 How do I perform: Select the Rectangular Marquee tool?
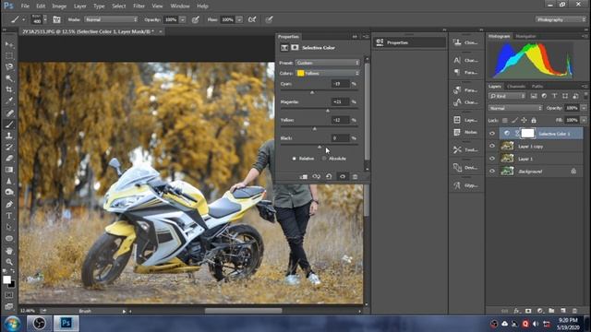click(x=9, y=55)
